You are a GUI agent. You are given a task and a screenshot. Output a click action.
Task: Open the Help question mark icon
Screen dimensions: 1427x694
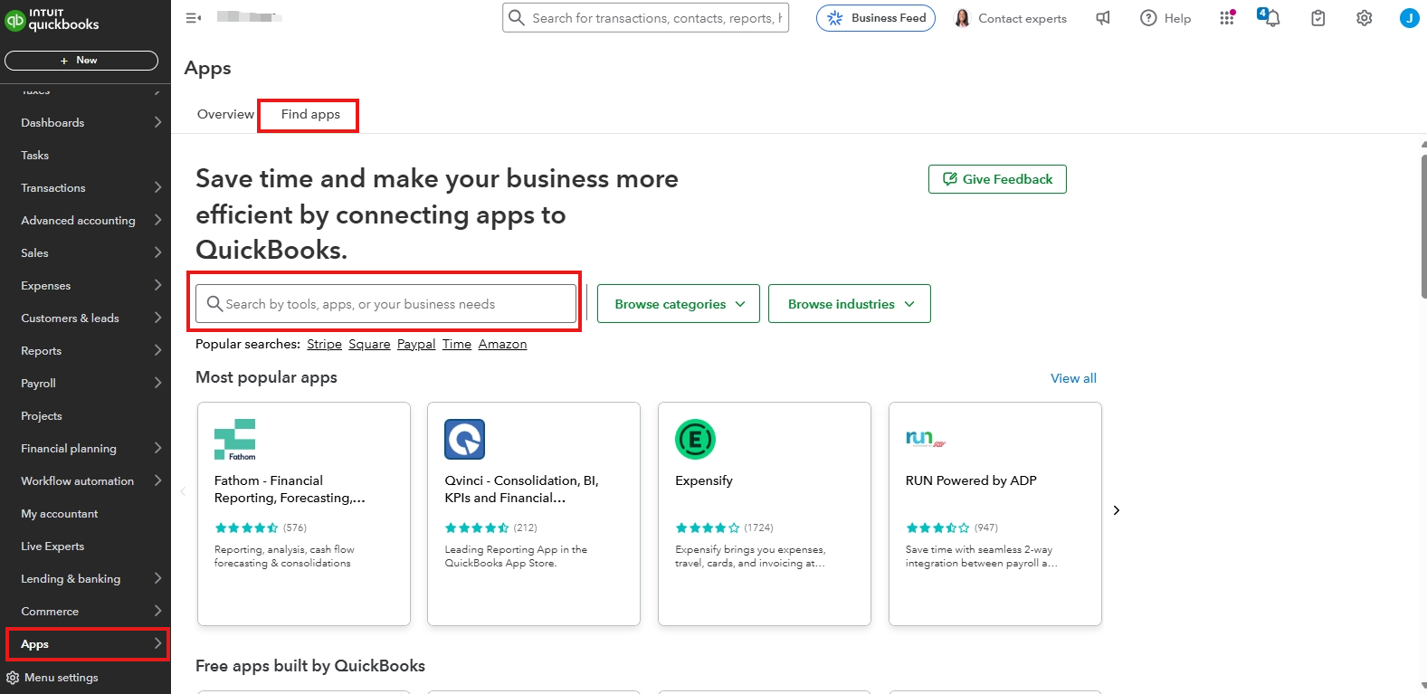point(1148,18)
